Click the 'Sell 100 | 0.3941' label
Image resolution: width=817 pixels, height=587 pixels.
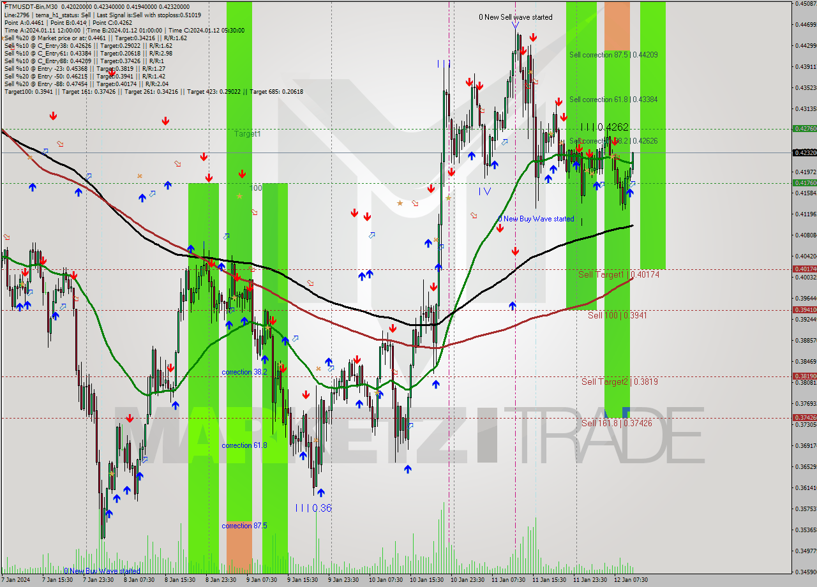tap(617, 315)
